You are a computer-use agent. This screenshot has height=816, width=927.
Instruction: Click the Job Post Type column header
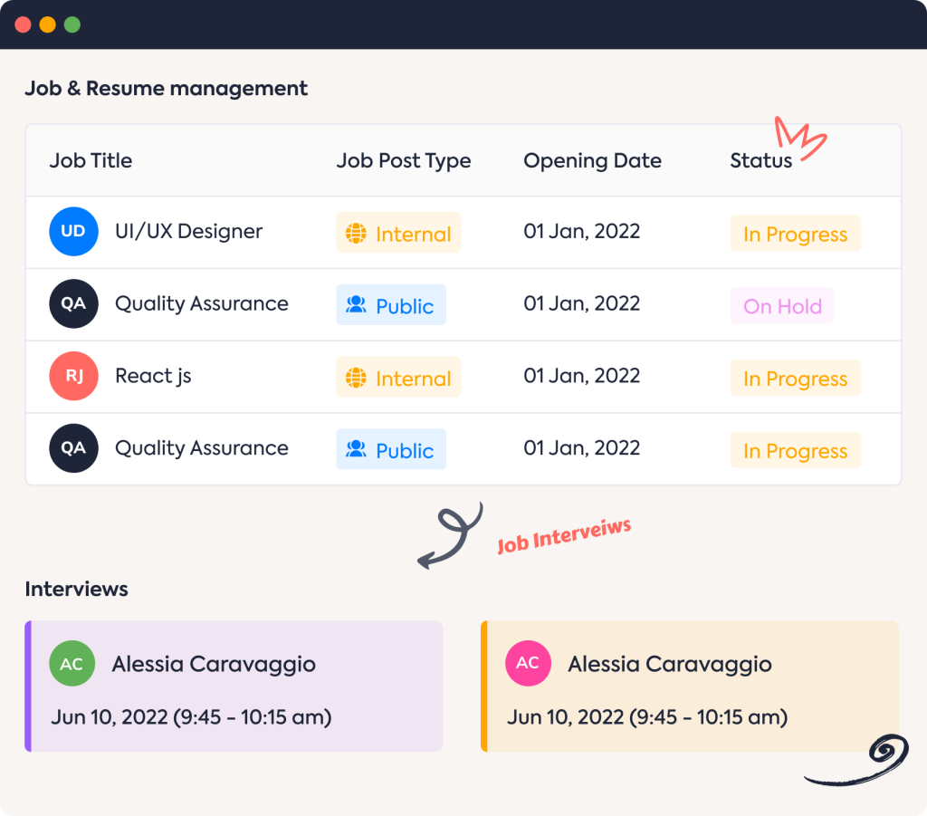[404, 160]
